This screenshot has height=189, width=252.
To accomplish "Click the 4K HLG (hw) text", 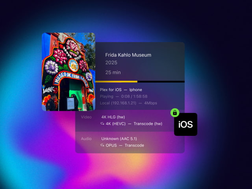I will (x=113, y=117).
